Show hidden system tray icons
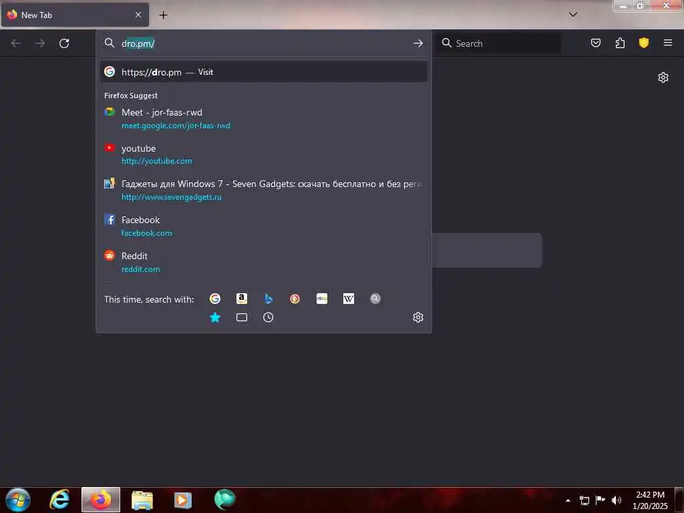Screen dimensions: 684x513 click(x=568, y=500)
